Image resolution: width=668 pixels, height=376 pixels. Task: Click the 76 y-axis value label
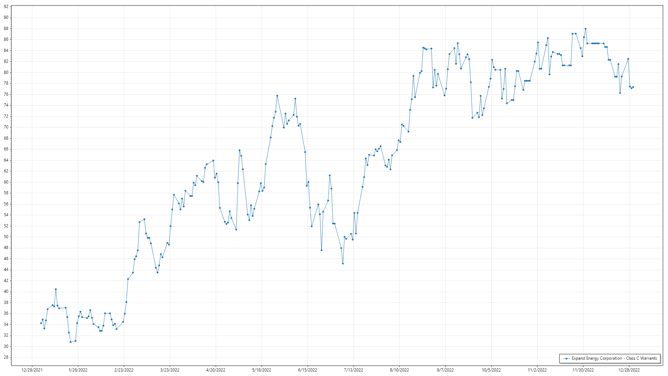[x=6, y=94]
